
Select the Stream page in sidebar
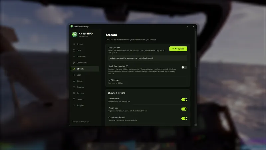click(x=85, y=69)
